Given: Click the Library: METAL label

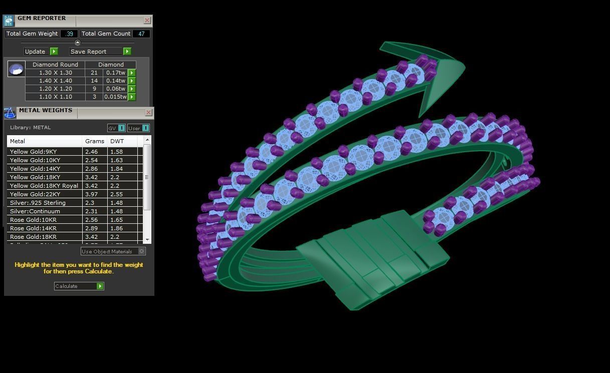Looking at the screenshot, I should 31,128.
